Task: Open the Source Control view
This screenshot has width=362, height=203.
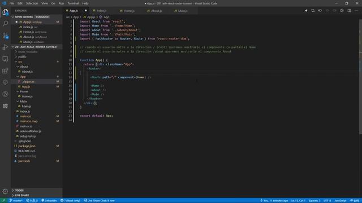Action: (x=5, y=36)
